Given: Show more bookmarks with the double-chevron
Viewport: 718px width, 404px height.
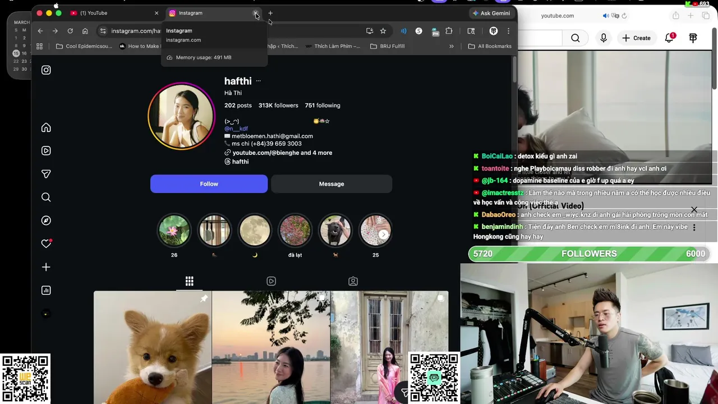Looking at the screenshot, I should 452,46.
